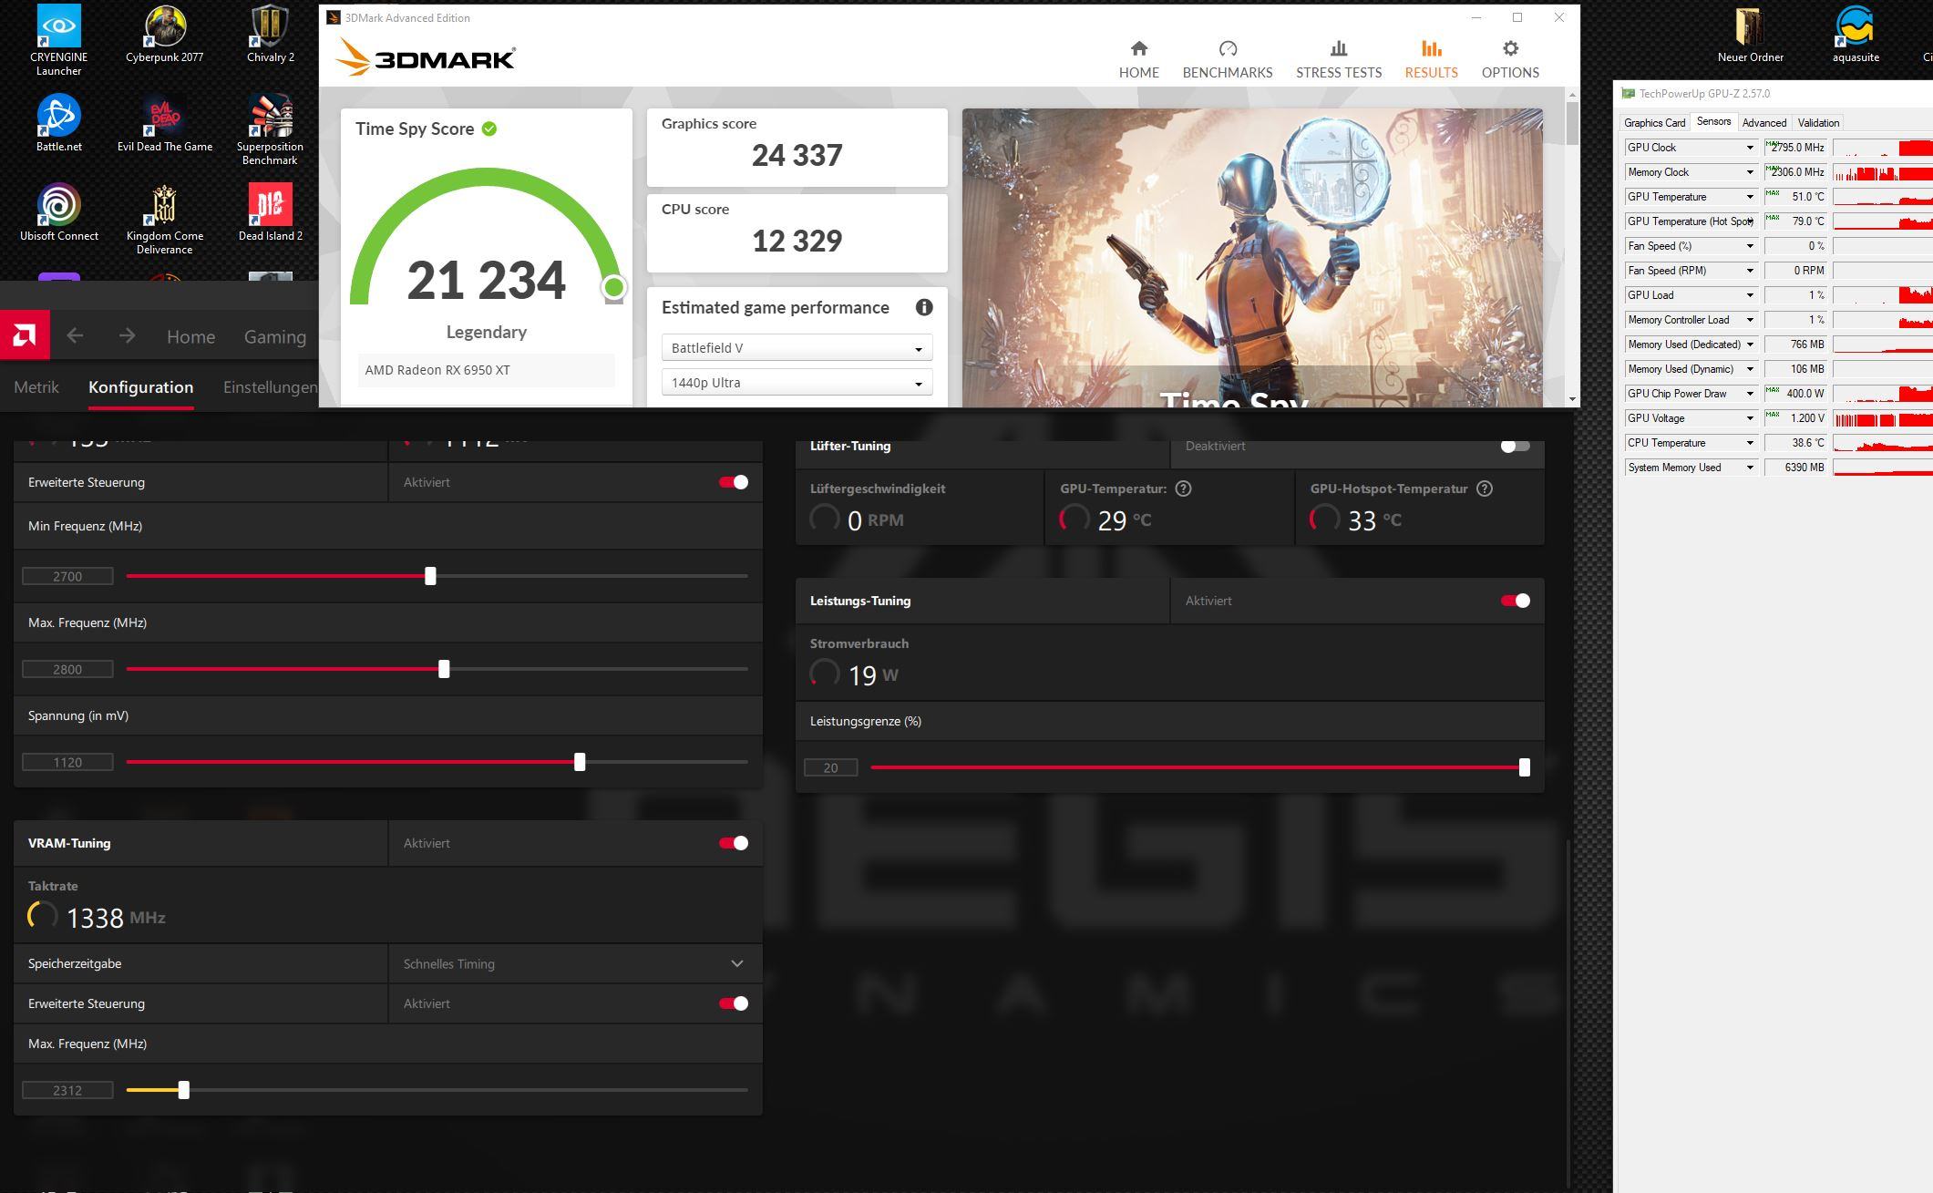Open GPU Chip Power Draw dropdown
Viewport: 1933px width, 1193px height.
[x=1750, y=394]
